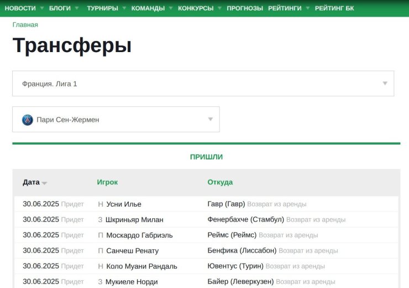Expand the Блоги menu arrow
The height and width of the screenshot is (288, 409).
76,8
